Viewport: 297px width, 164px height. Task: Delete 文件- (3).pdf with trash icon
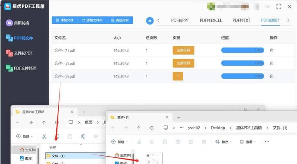tap(272, 76)
